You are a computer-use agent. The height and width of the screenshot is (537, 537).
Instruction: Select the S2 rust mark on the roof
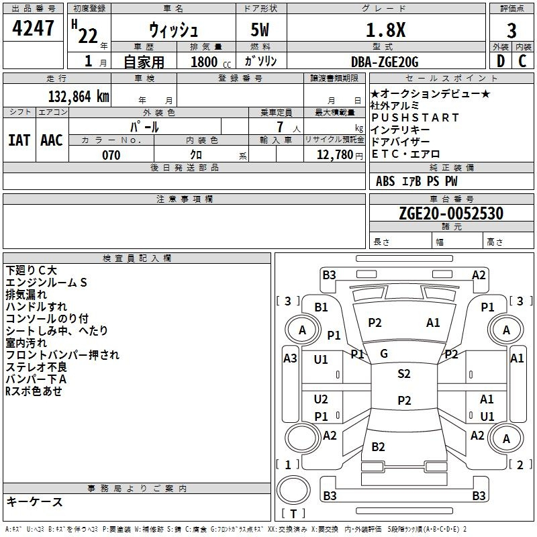point(403,374)
